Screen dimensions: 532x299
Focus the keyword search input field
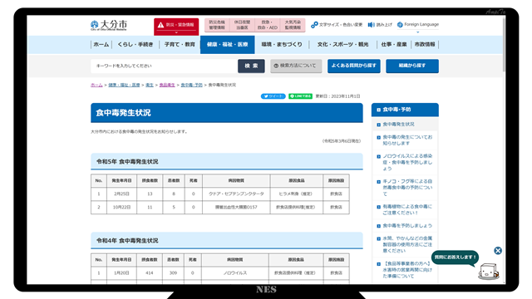point(165,66)
